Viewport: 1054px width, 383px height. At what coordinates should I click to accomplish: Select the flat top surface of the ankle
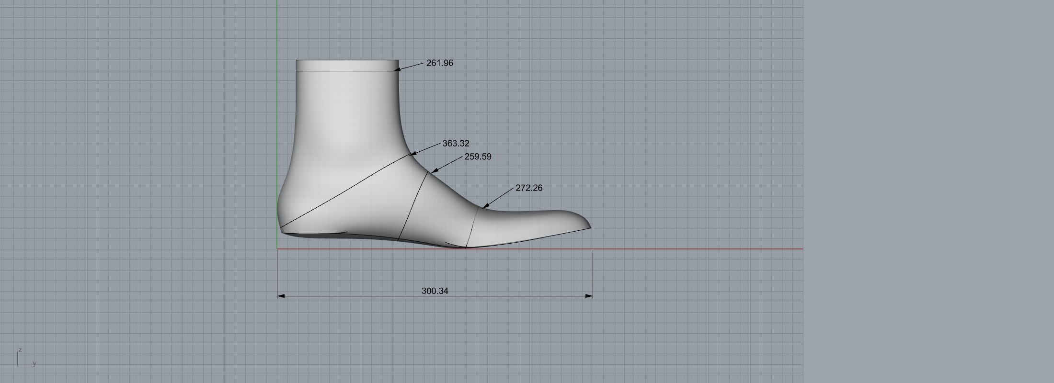[347, 60]
